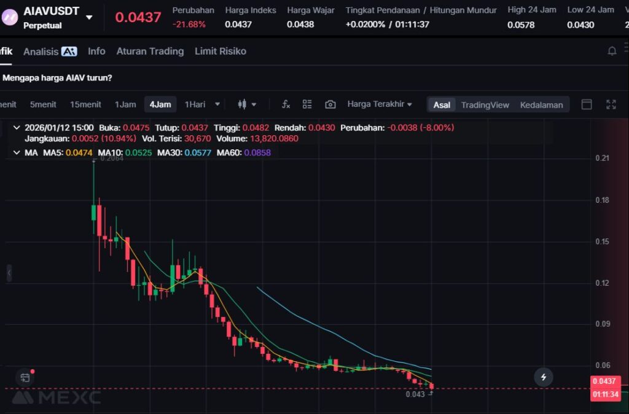Open the Aturan Trading tab
This screenshot has height=414, width=629.
click(150, 51)
